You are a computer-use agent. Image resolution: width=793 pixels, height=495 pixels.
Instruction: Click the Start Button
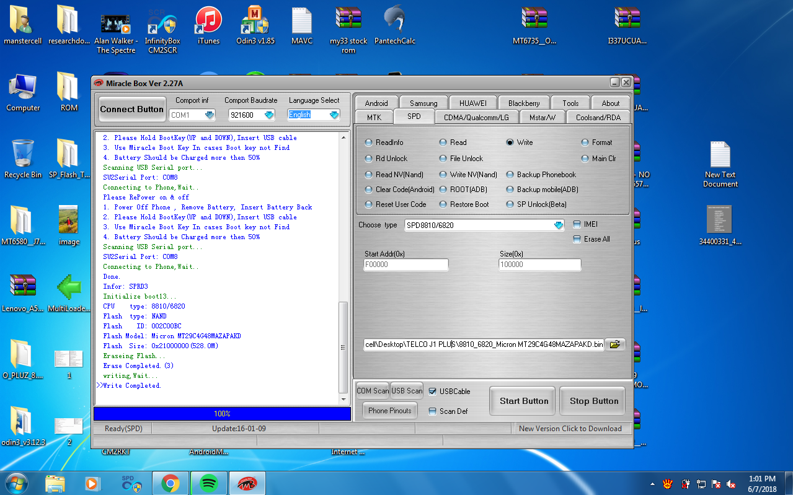[524, 401]
